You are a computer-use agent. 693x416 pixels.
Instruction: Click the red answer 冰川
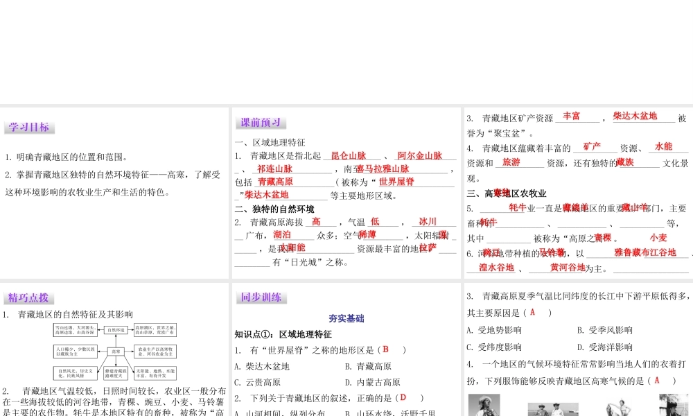click(428, 221)
